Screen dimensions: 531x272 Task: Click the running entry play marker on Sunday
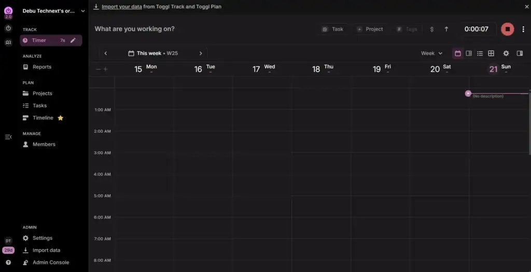[x=468, y=93]
